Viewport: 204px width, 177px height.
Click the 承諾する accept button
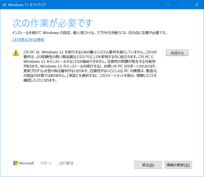click(x=177, y=53)
